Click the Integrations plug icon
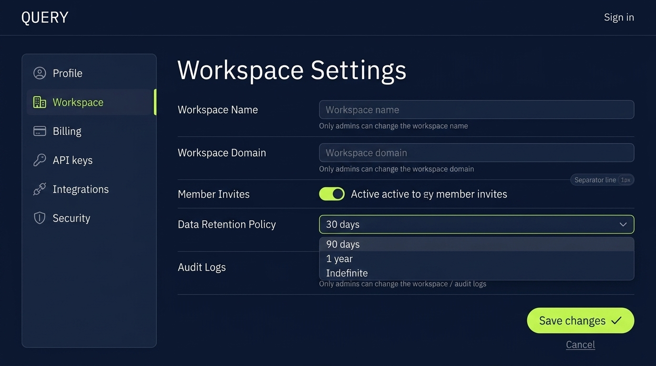 40,189
